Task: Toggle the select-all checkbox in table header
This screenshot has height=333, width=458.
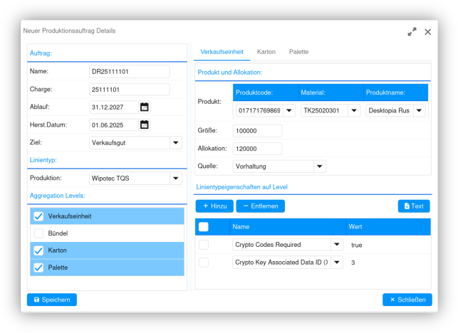Action: coord(204,227)
